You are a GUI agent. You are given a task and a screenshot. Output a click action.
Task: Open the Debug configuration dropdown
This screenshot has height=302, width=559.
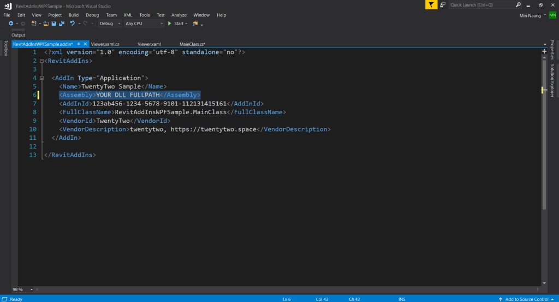[x=110, y=23]
